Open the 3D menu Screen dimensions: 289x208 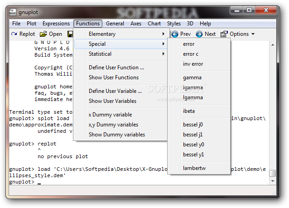tap(190, 24)
